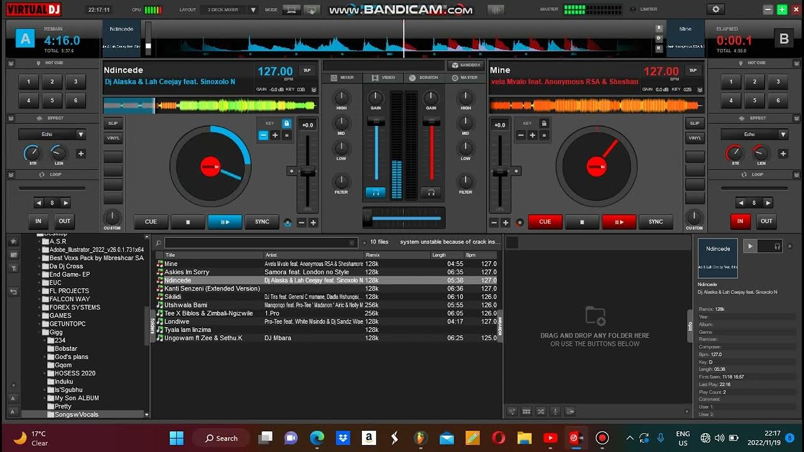
Task: Click deck B record dot icon
Action: (519, 222)
